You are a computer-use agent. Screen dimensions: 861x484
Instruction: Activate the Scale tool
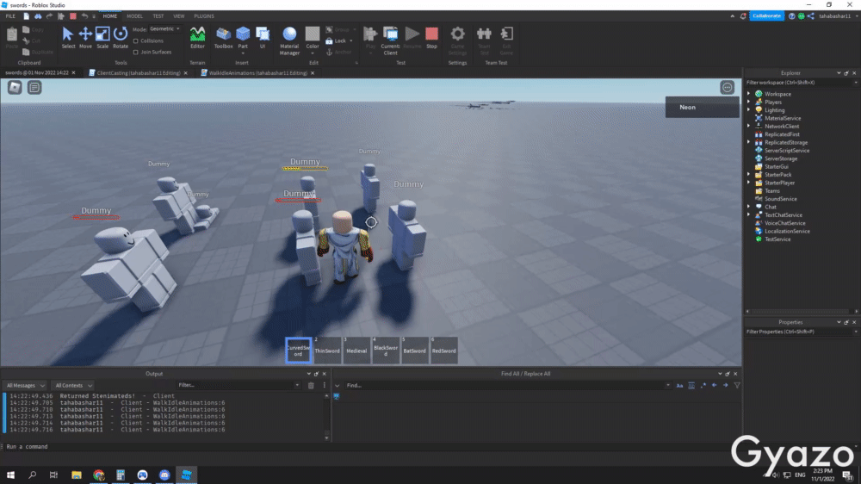(x=102, y=38)
